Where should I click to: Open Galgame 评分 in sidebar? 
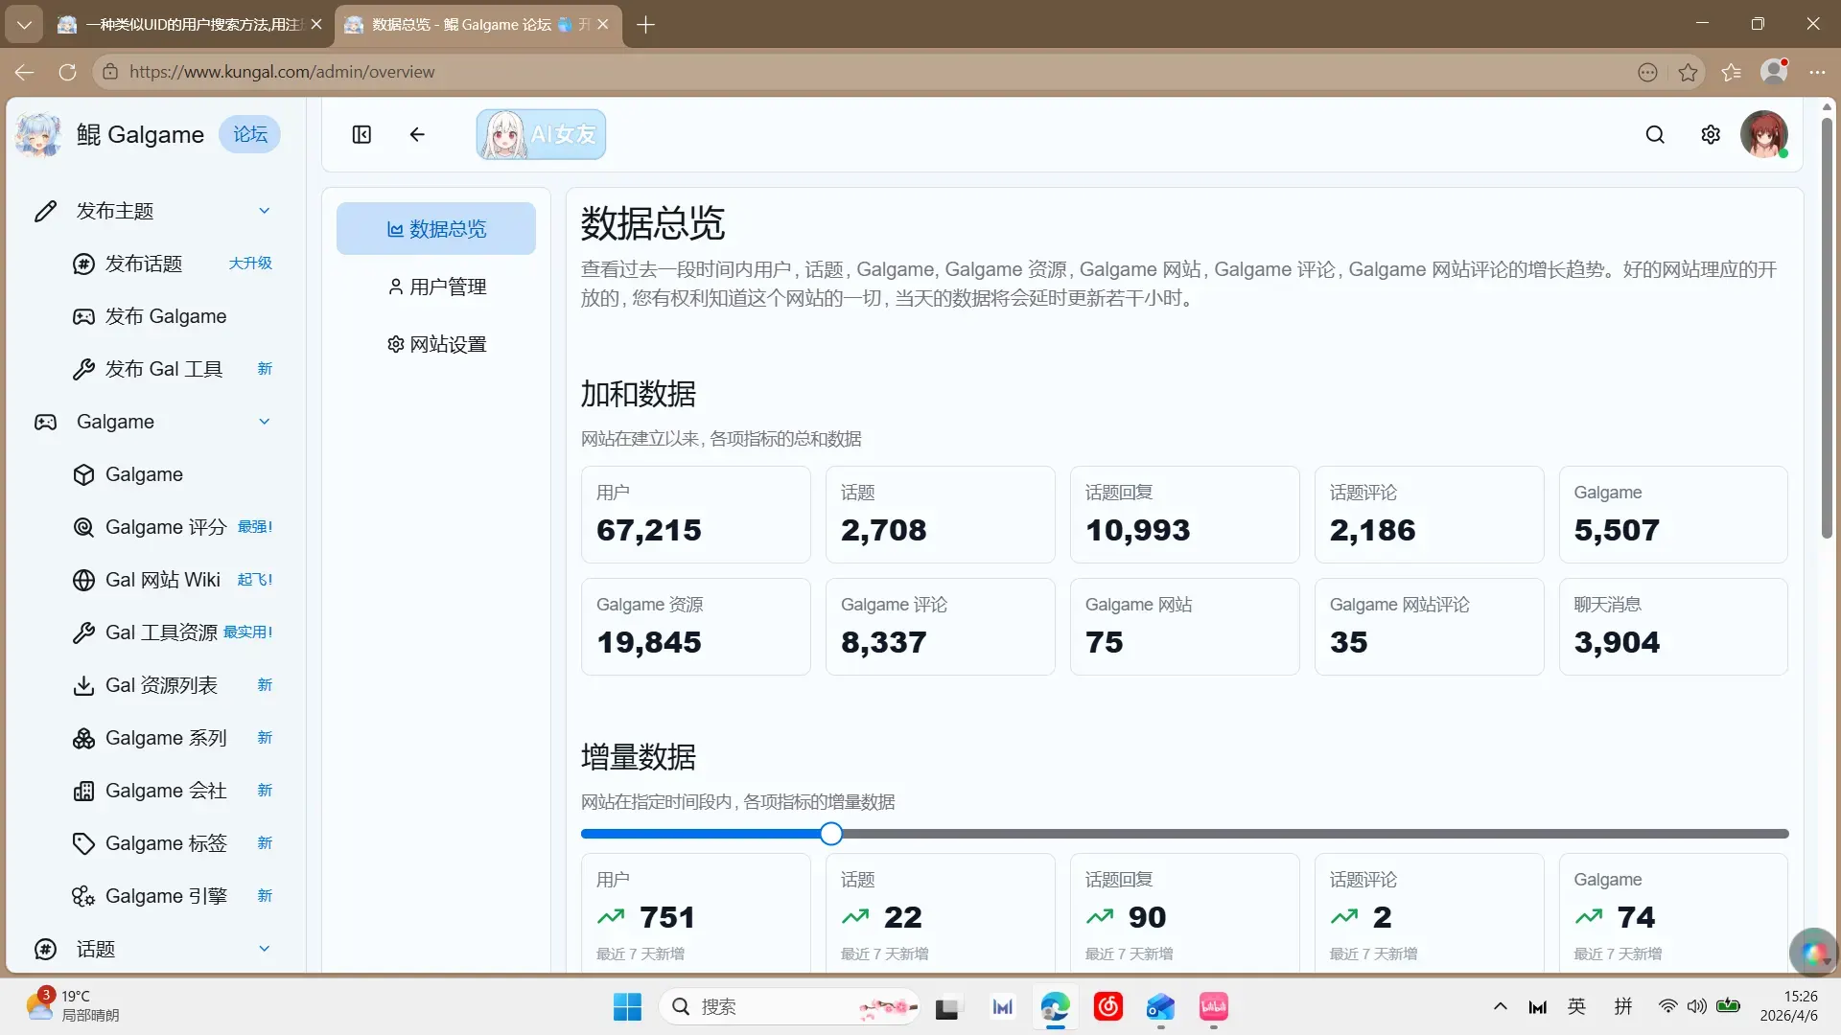173,527
